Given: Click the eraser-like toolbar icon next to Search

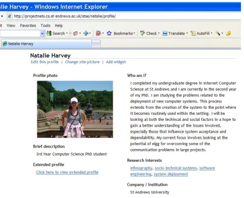Looking at the screenshot, I should coord(76,33).
